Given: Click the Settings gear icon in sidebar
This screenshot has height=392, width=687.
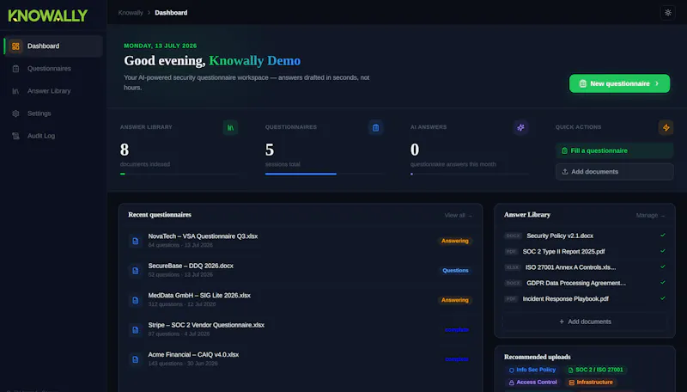Looking at the screenshot, I should click(15, 113).
